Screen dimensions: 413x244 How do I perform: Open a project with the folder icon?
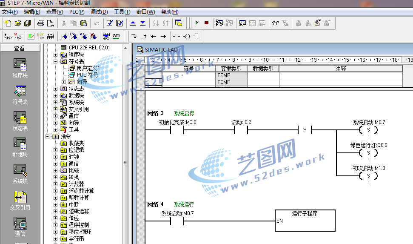pos(18,23)
